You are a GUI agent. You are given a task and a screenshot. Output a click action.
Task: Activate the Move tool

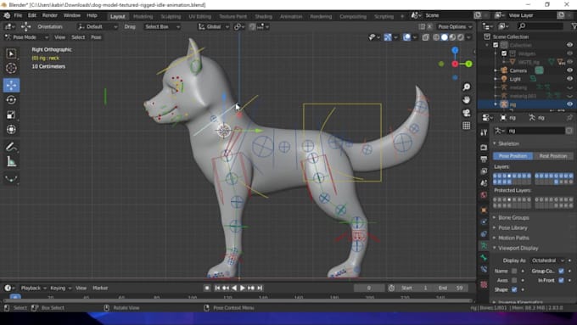point(11,85)
